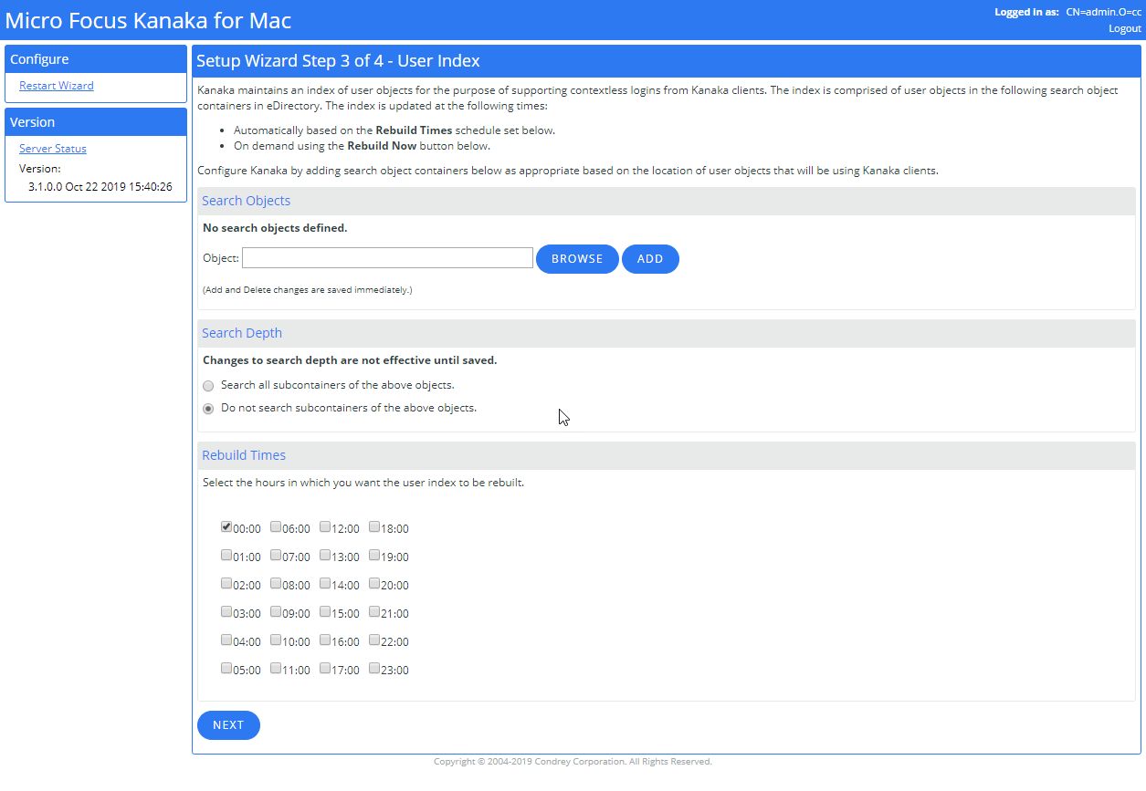The image size is (1146, 791).
Task: Click the Condrey Corporation copyright notice
Action: [x=573, y=761]
